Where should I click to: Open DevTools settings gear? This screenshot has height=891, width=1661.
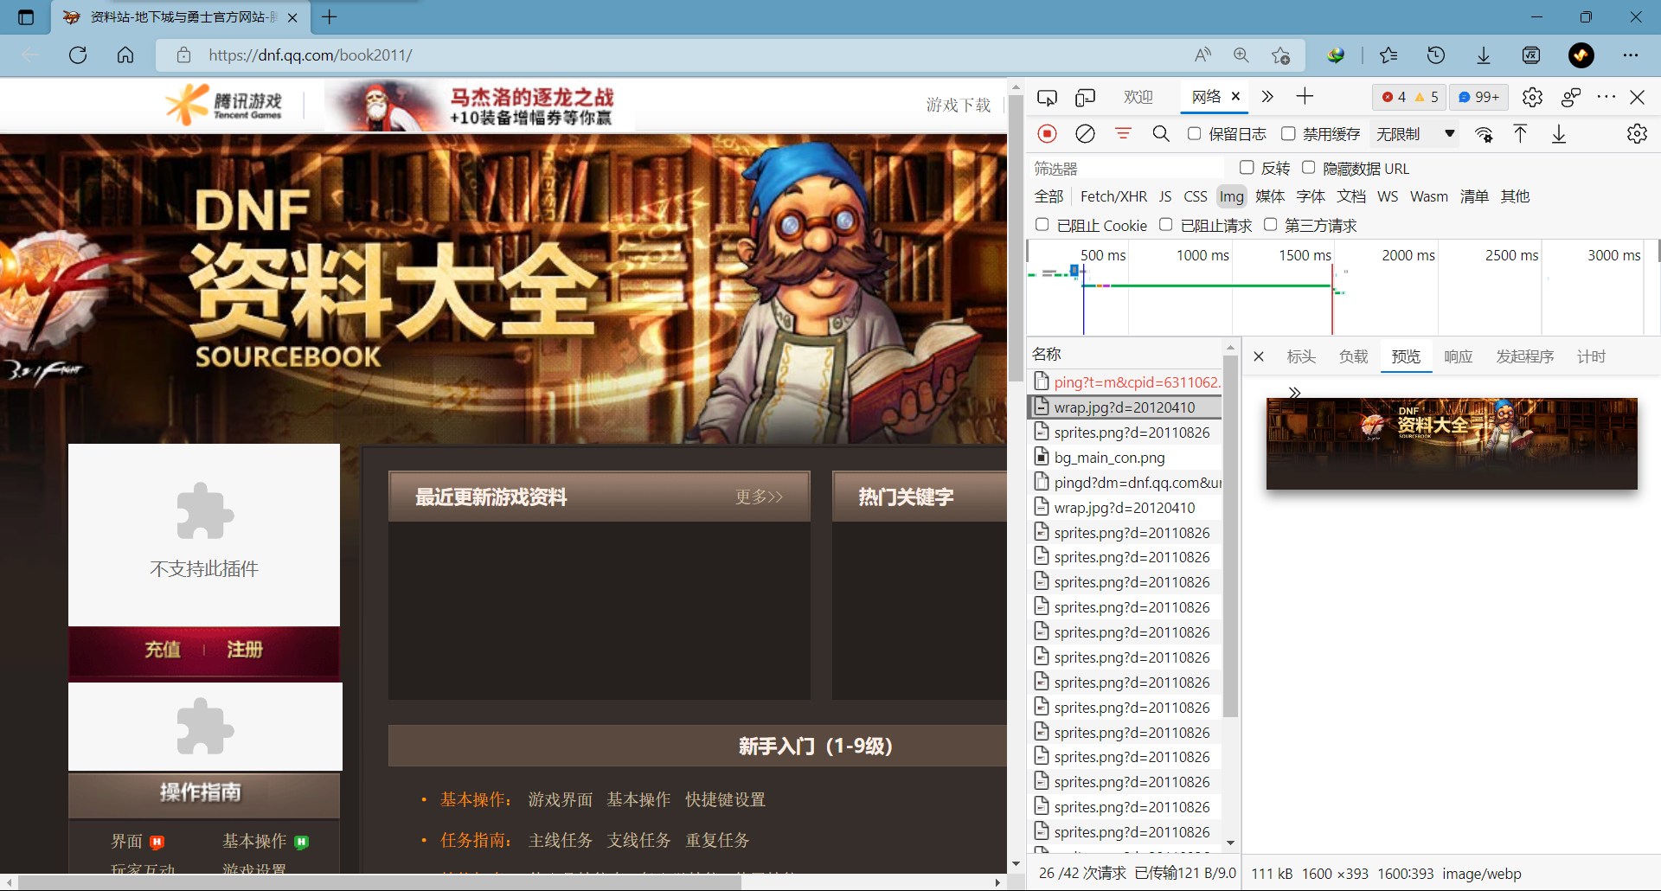(1638, 133)
